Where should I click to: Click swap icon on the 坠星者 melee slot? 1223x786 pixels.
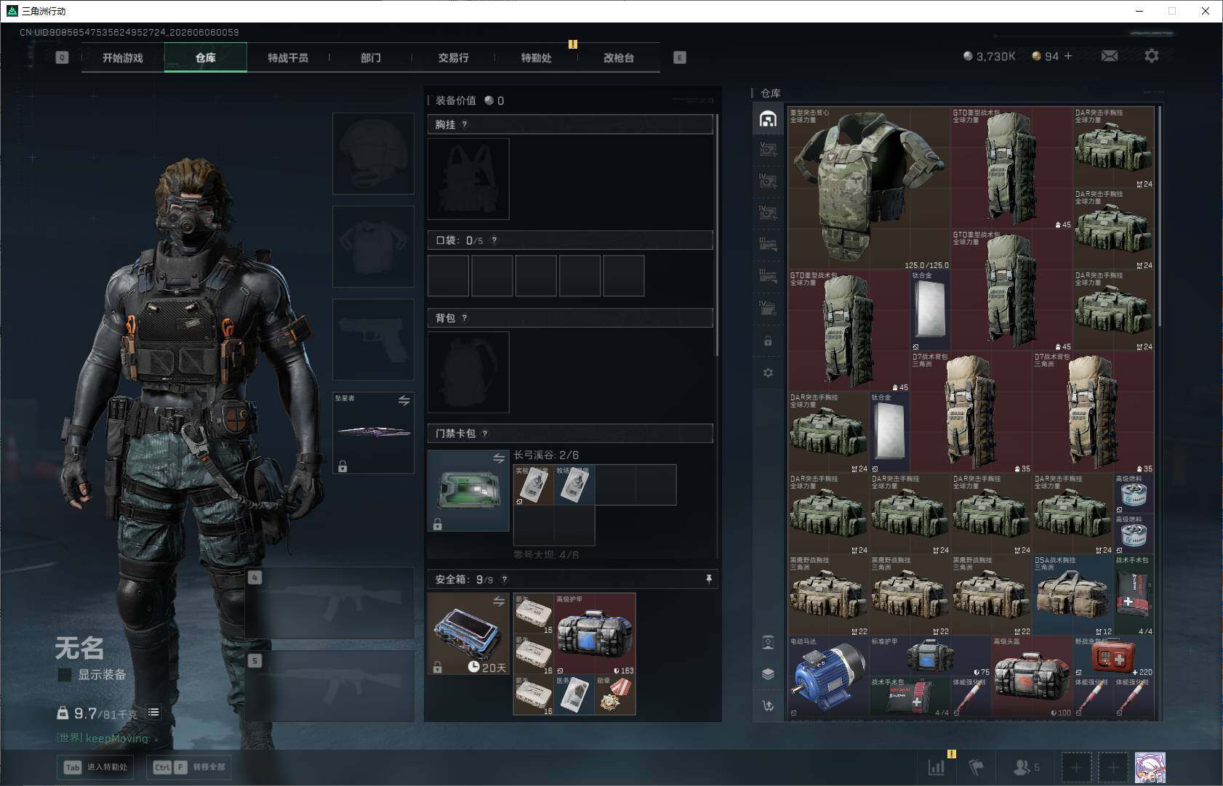[404, 400]
